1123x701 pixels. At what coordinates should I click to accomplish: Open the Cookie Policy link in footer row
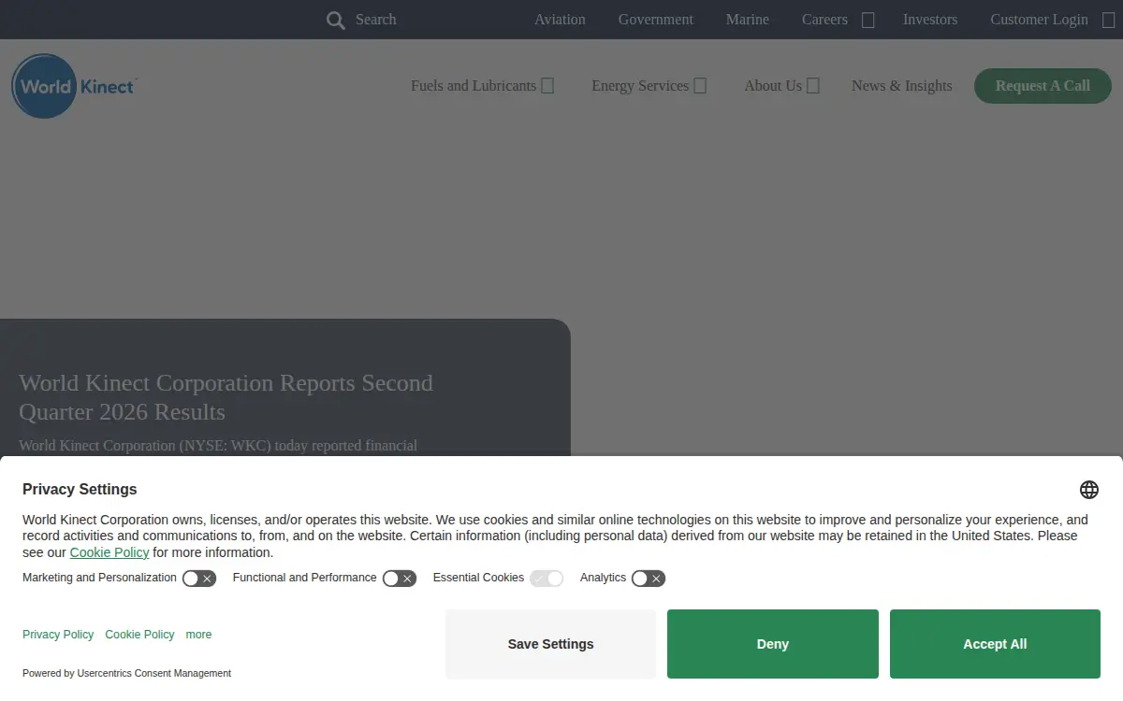[139, 635]
